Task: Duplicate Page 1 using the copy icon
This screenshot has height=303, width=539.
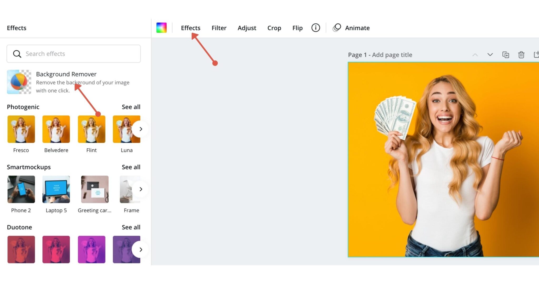Action: tap(506, 55)
